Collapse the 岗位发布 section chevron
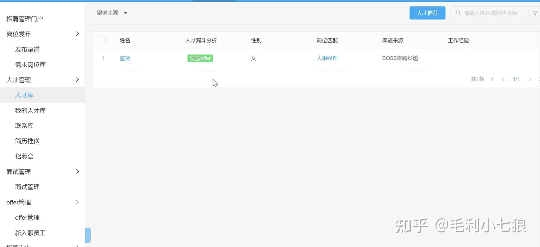540x247 pixels. click(x=77, y=34)
